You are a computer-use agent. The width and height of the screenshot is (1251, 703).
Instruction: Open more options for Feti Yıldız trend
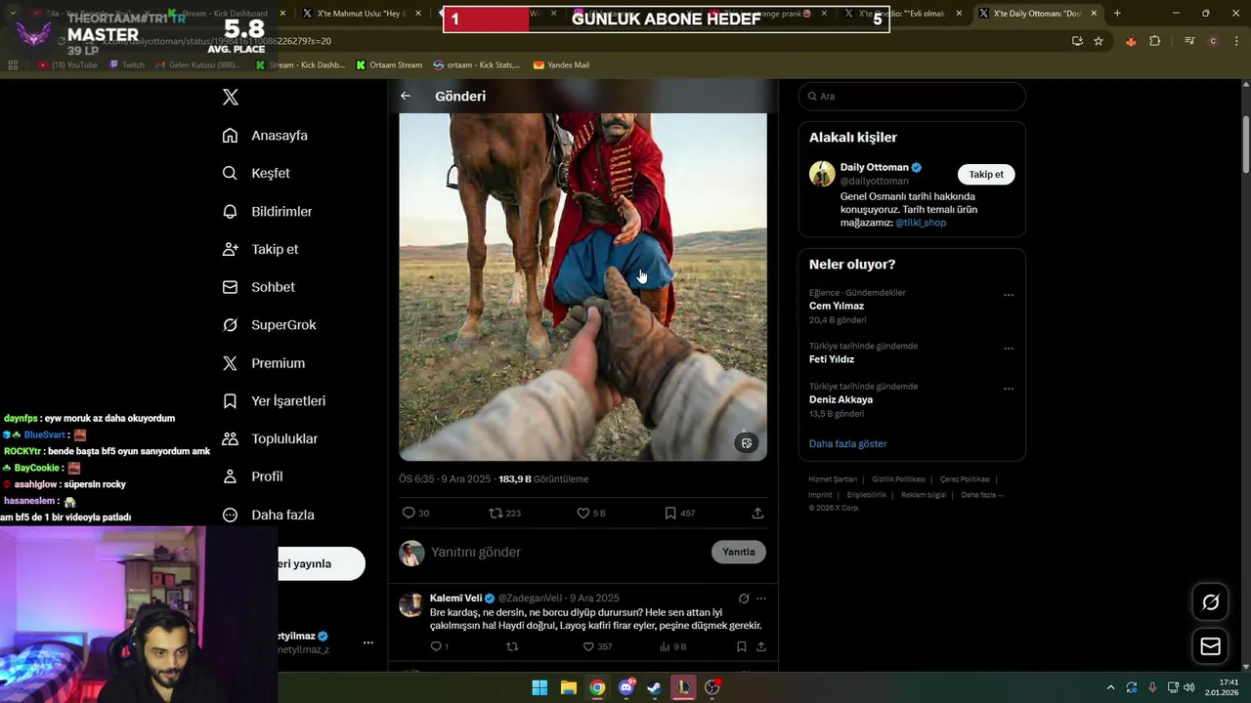point(1009,349)
